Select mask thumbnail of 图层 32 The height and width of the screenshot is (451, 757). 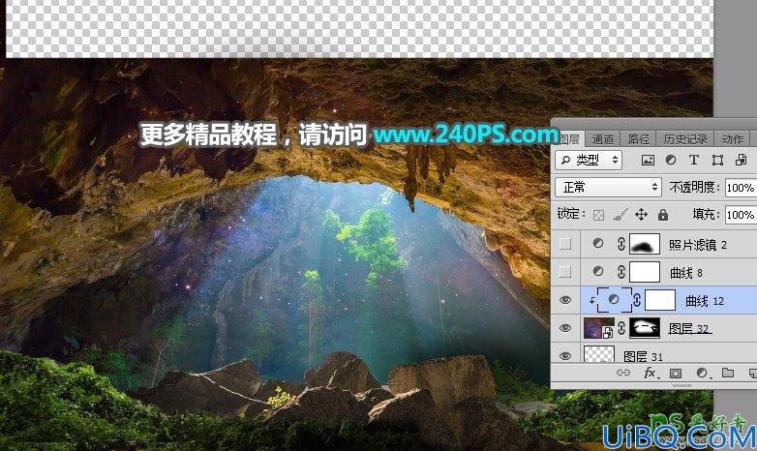click(x=645, y=328)
